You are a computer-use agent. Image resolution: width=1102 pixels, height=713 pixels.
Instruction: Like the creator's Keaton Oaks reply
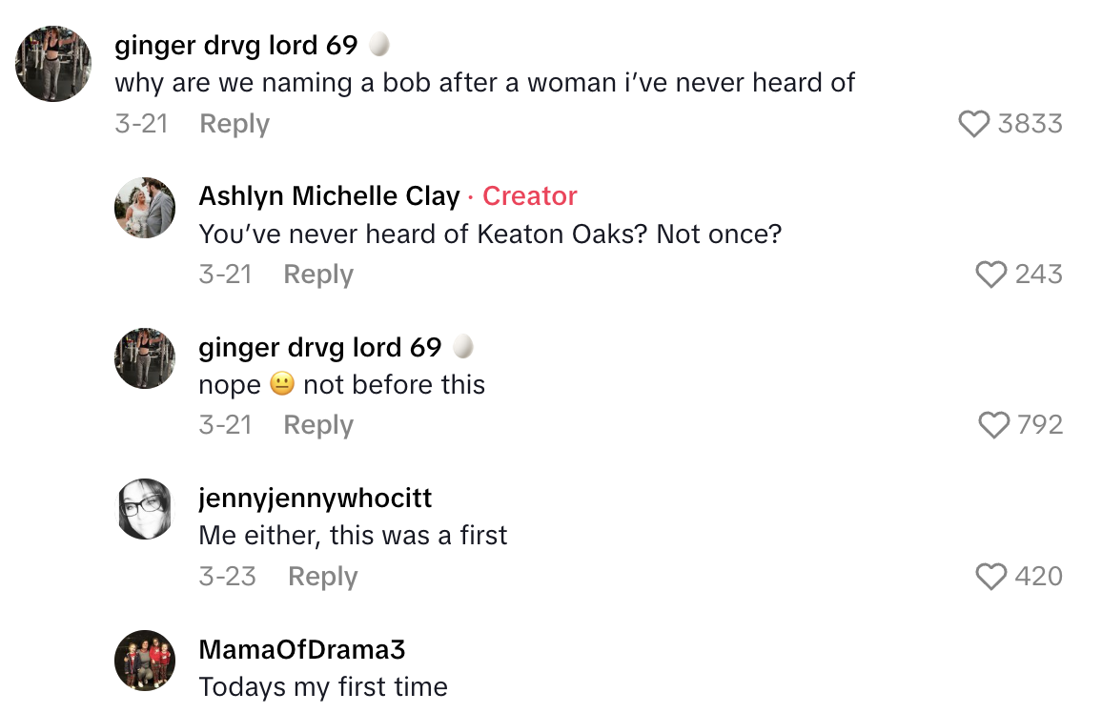[991, 275]
